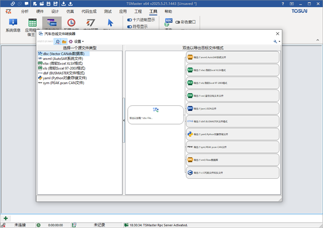323x228 pixels.
Task: Collapse the left panel using the splitter arrow
Action: tap(124, 120)
